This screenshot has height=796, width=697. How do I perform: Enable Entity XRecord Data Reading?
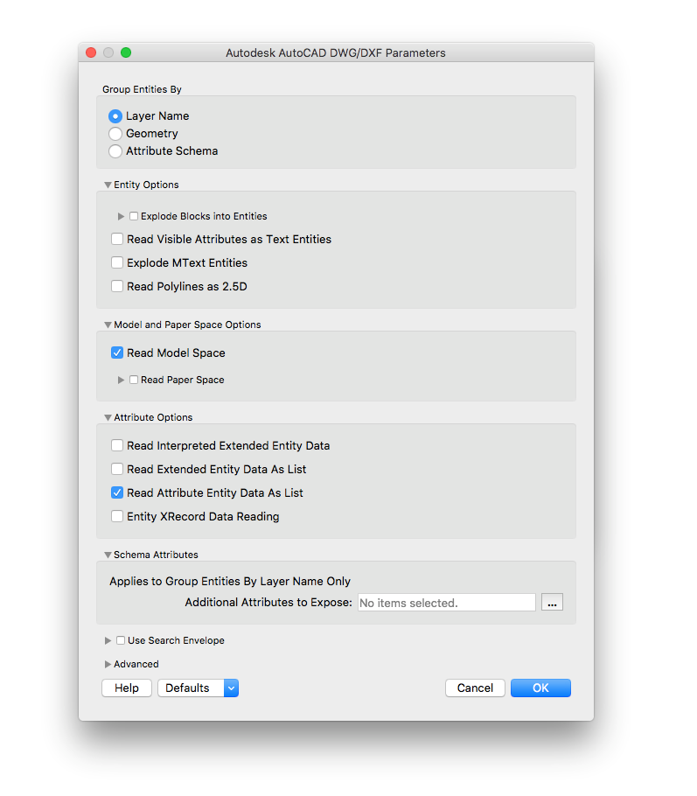[117, 517]
